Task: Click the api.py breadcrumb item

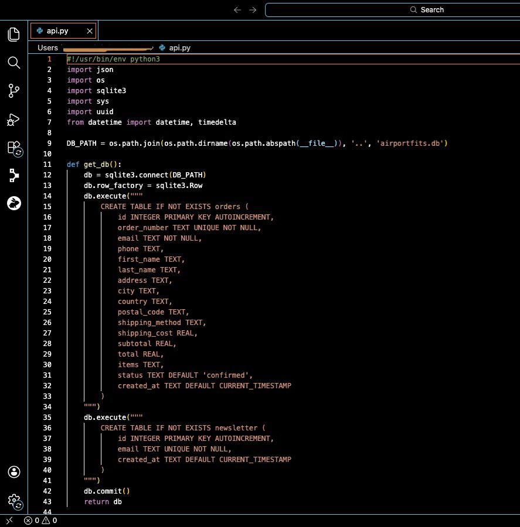Action: (x=180, y=48)
